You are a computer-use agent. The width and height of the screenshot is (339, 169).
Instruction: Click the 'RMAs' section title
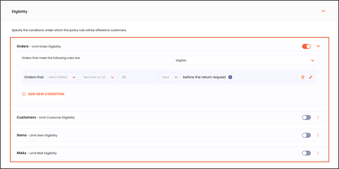coord(21,153)
